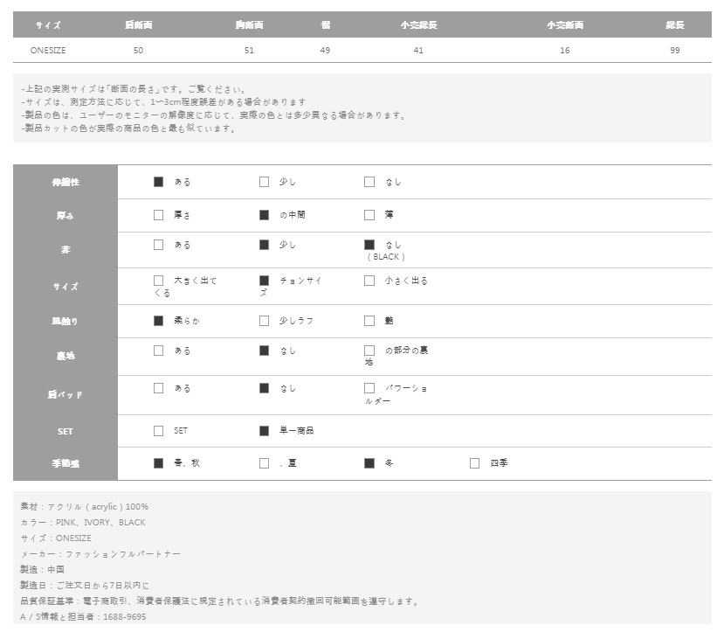Enable the unchecked 'SET' checkbox
Viewport: 724px width, 632px height.
pyautogui.click(x=159, y=431)
